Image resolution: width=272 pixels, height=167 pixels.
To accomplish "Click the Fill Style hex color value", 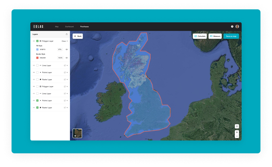I will click(43, 50).
